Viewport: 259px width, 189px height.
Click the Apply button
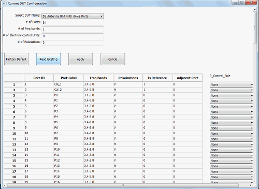80,59
